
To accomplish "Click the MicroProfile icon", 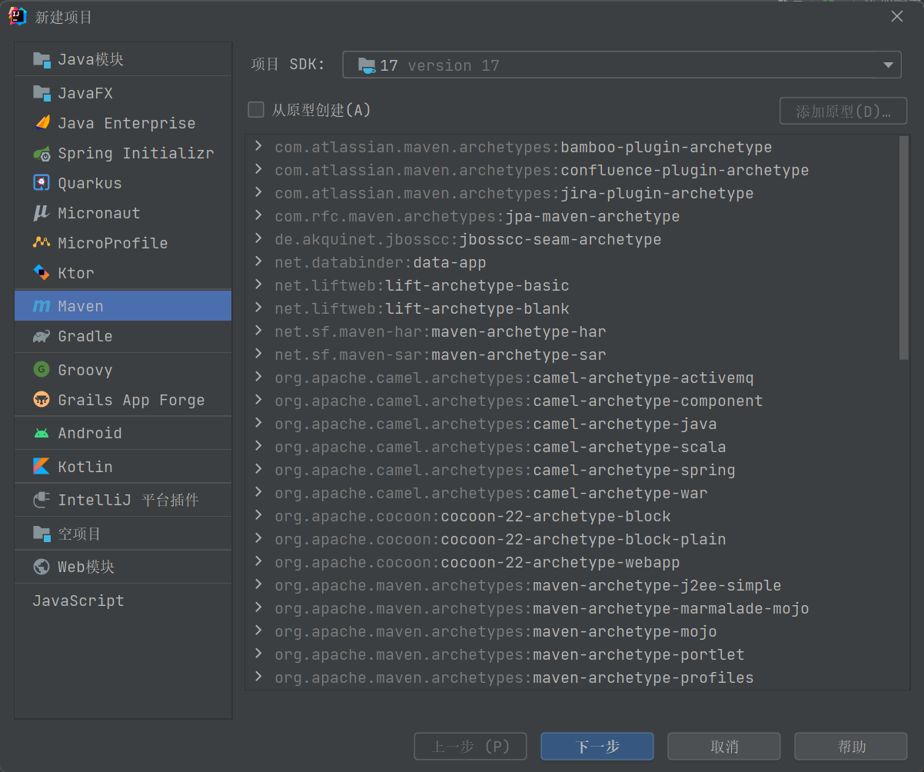I will 42,243.
